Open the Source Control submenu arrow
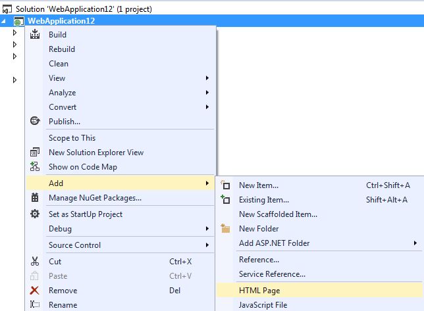424x311 pixels. coord(207,245)
